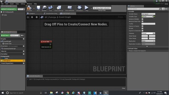Click the graph favorite star icon

(x=28, y=17)
